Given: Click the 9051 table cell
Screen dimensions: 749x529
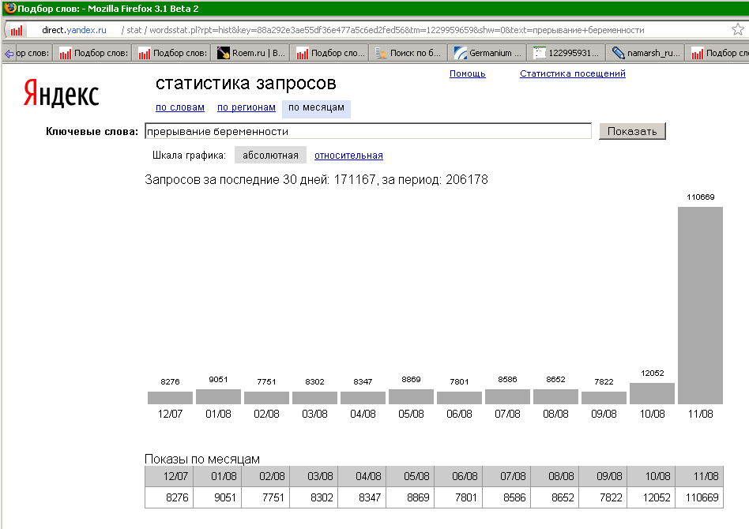Looking at the screenshot, I should click(x=218, y=497).
